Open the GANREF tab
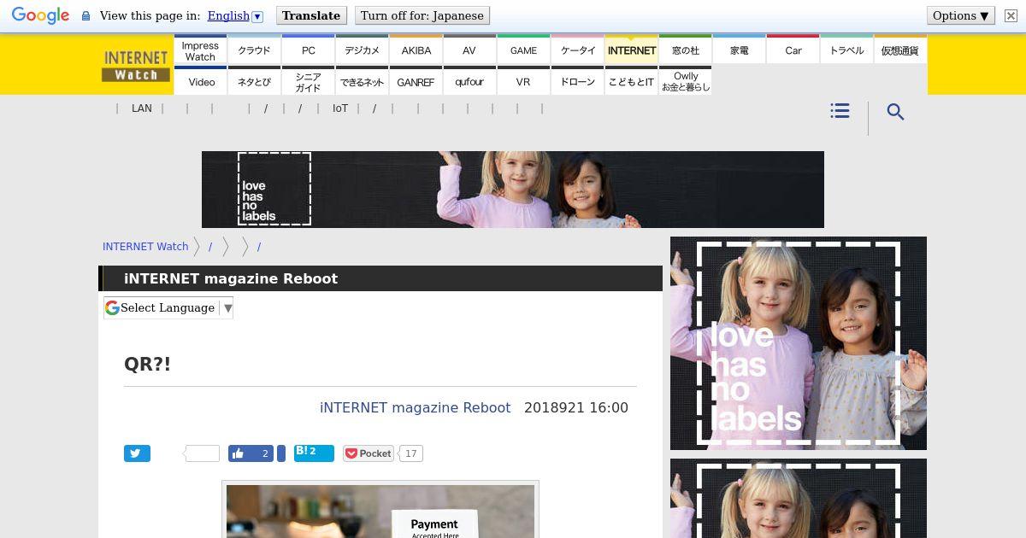 pos(416,82)
